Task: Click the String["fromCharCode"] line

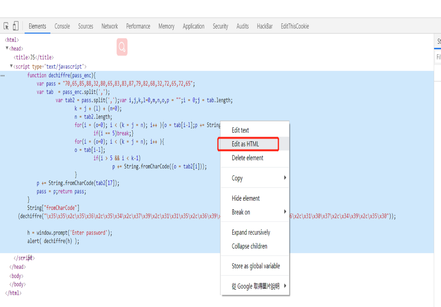Action: (x=53, y=208)
